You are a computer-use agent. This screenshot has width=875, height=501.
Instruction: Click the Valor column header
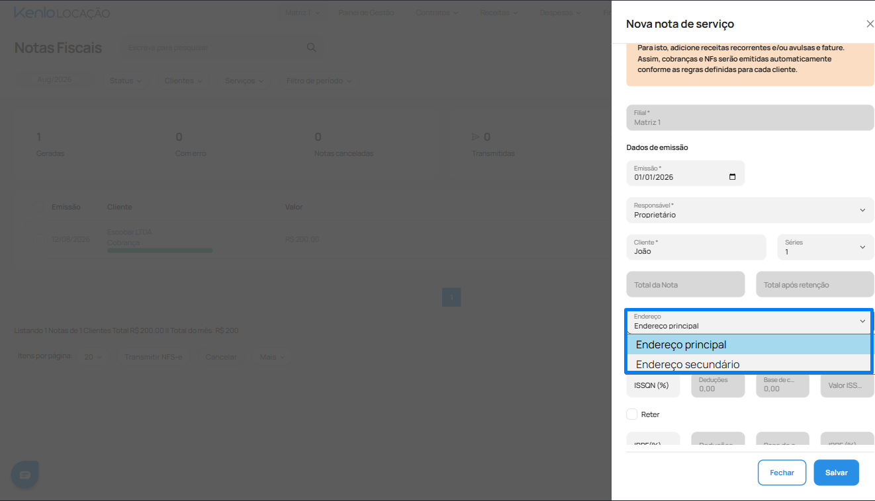point(294,207)
